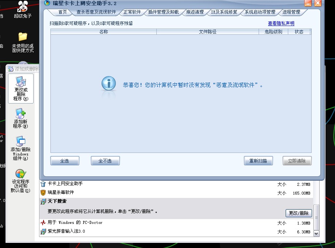
Task: Sort by the 文件路径 column header
Action: (208, 32)
